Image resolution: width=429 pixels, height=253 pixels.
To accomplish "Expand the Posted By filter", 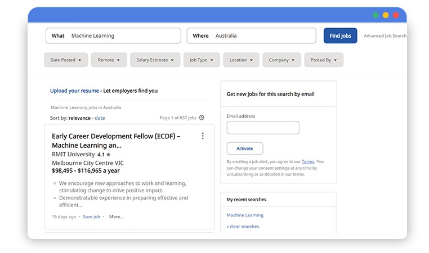I will pyautogui.click(x=324, y=60).
